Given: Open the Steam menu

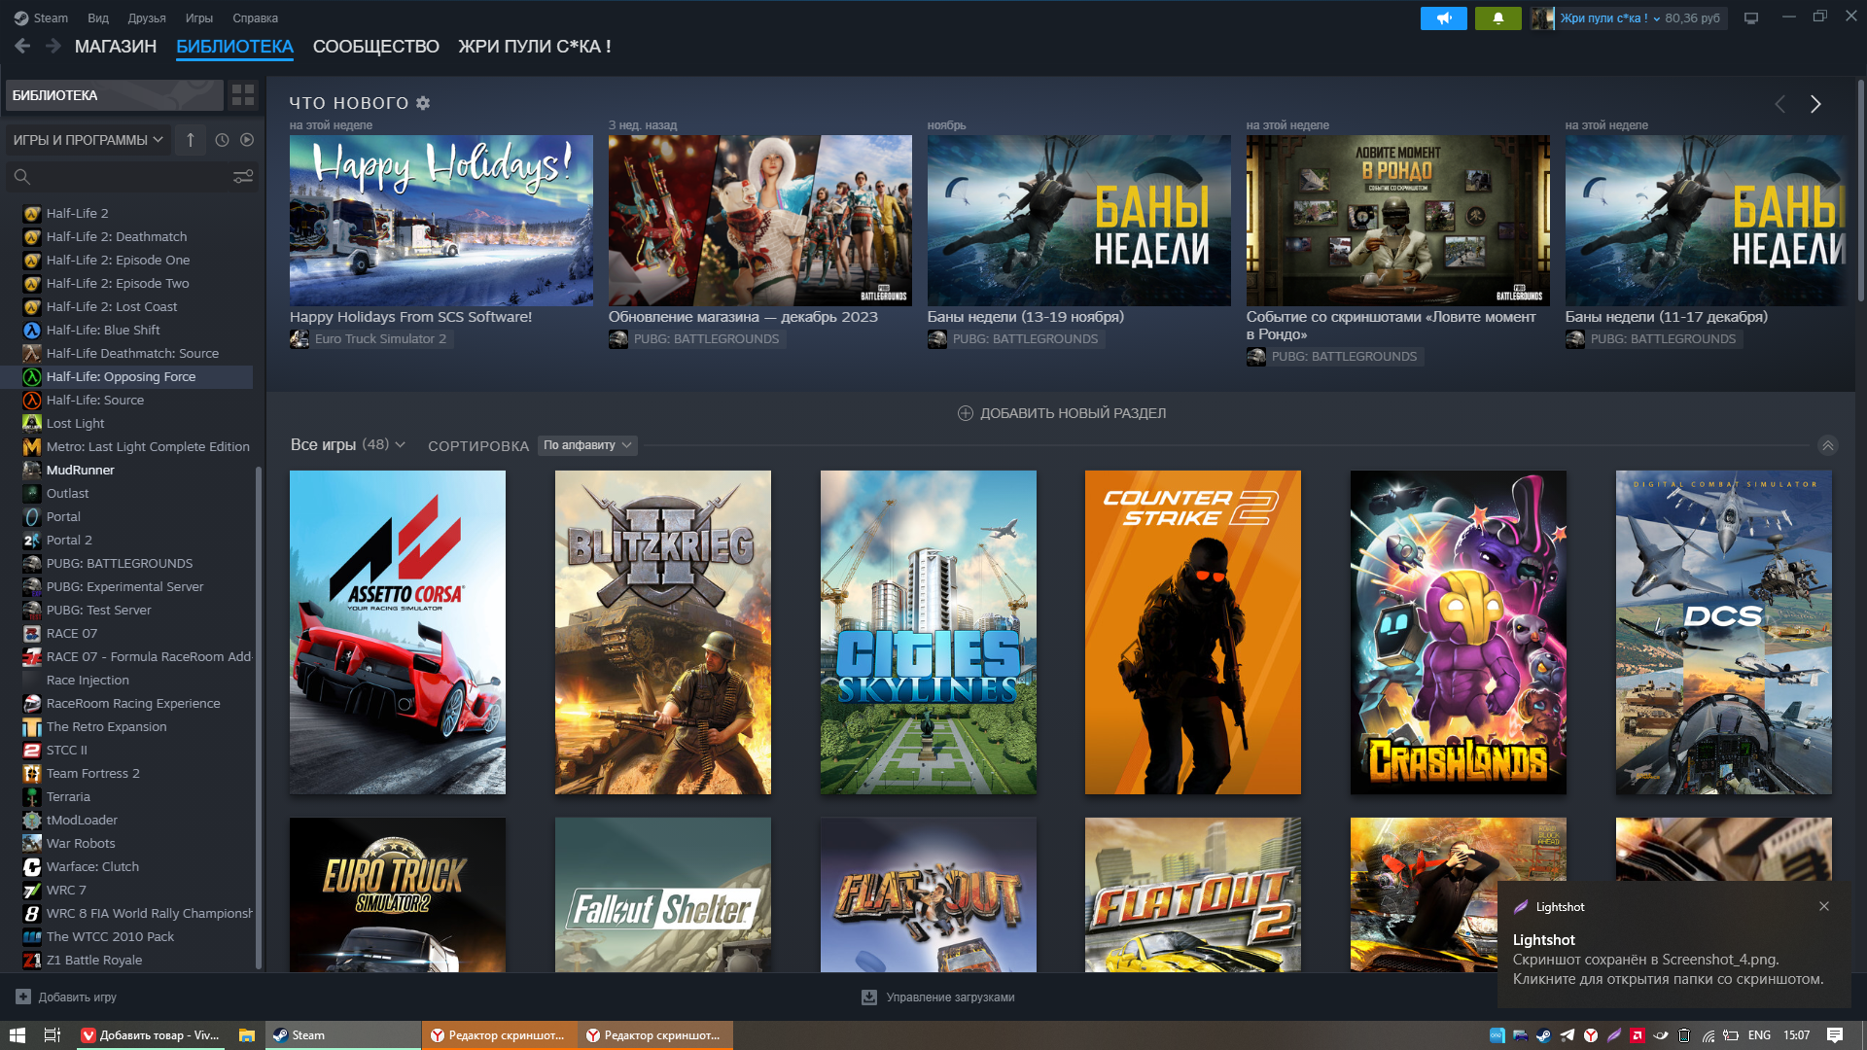Looking at the screenshot, I should point(42,18).
